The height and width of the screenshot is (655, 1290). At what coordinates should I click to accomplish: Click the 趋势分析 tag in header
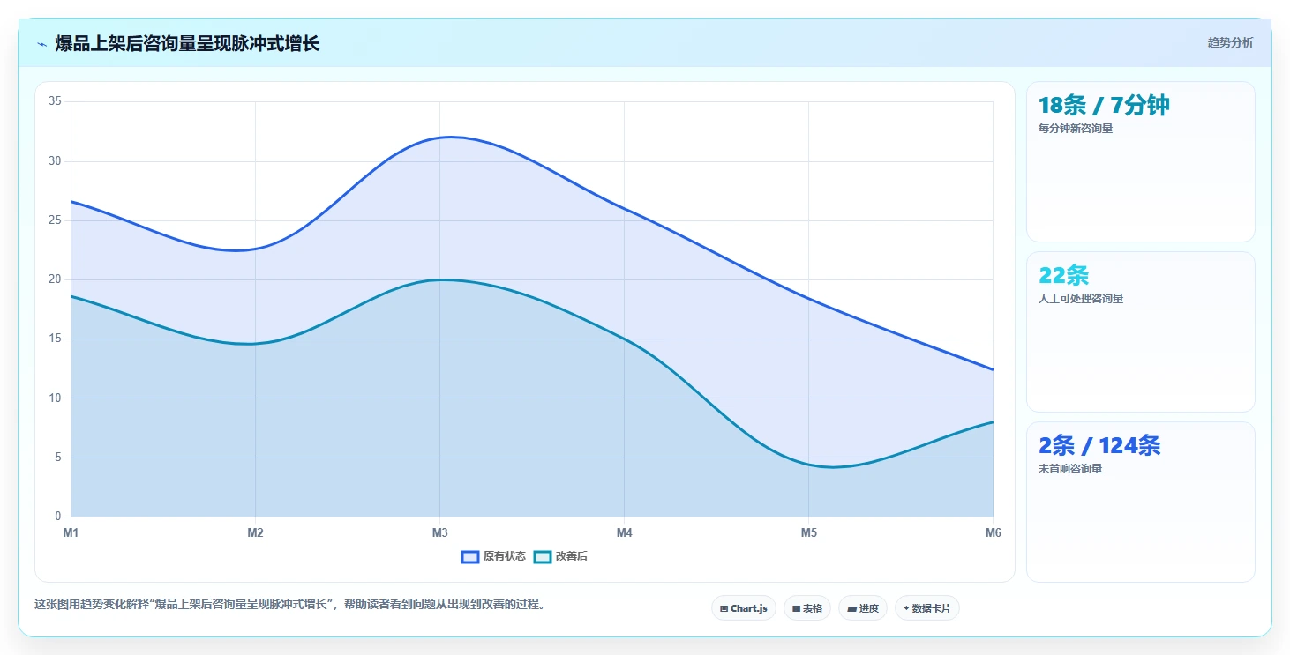(1230, 42)
